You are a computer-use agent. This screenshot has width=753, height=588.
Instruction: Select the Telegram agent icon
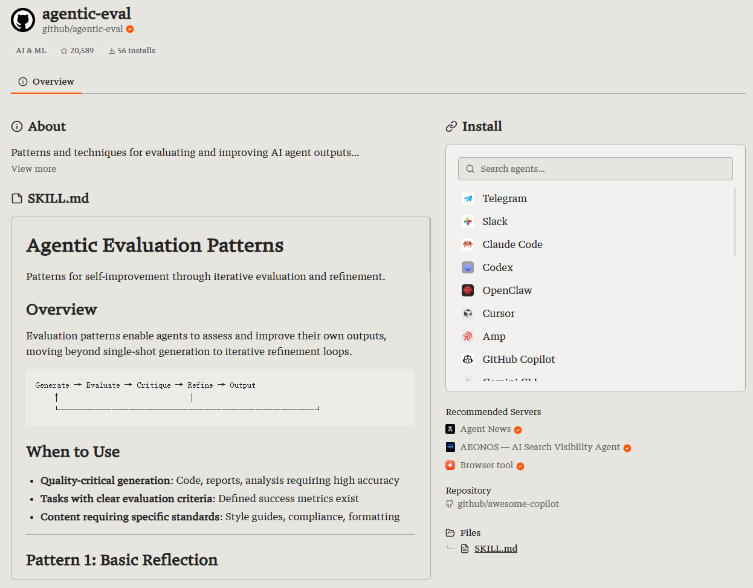pos(468,198)
